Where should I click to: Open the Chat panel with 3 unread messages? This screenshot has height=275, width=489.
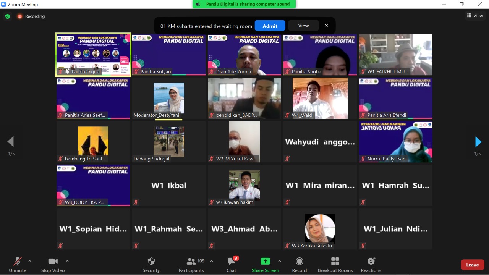pyautogui.click(x=231, y=264)
